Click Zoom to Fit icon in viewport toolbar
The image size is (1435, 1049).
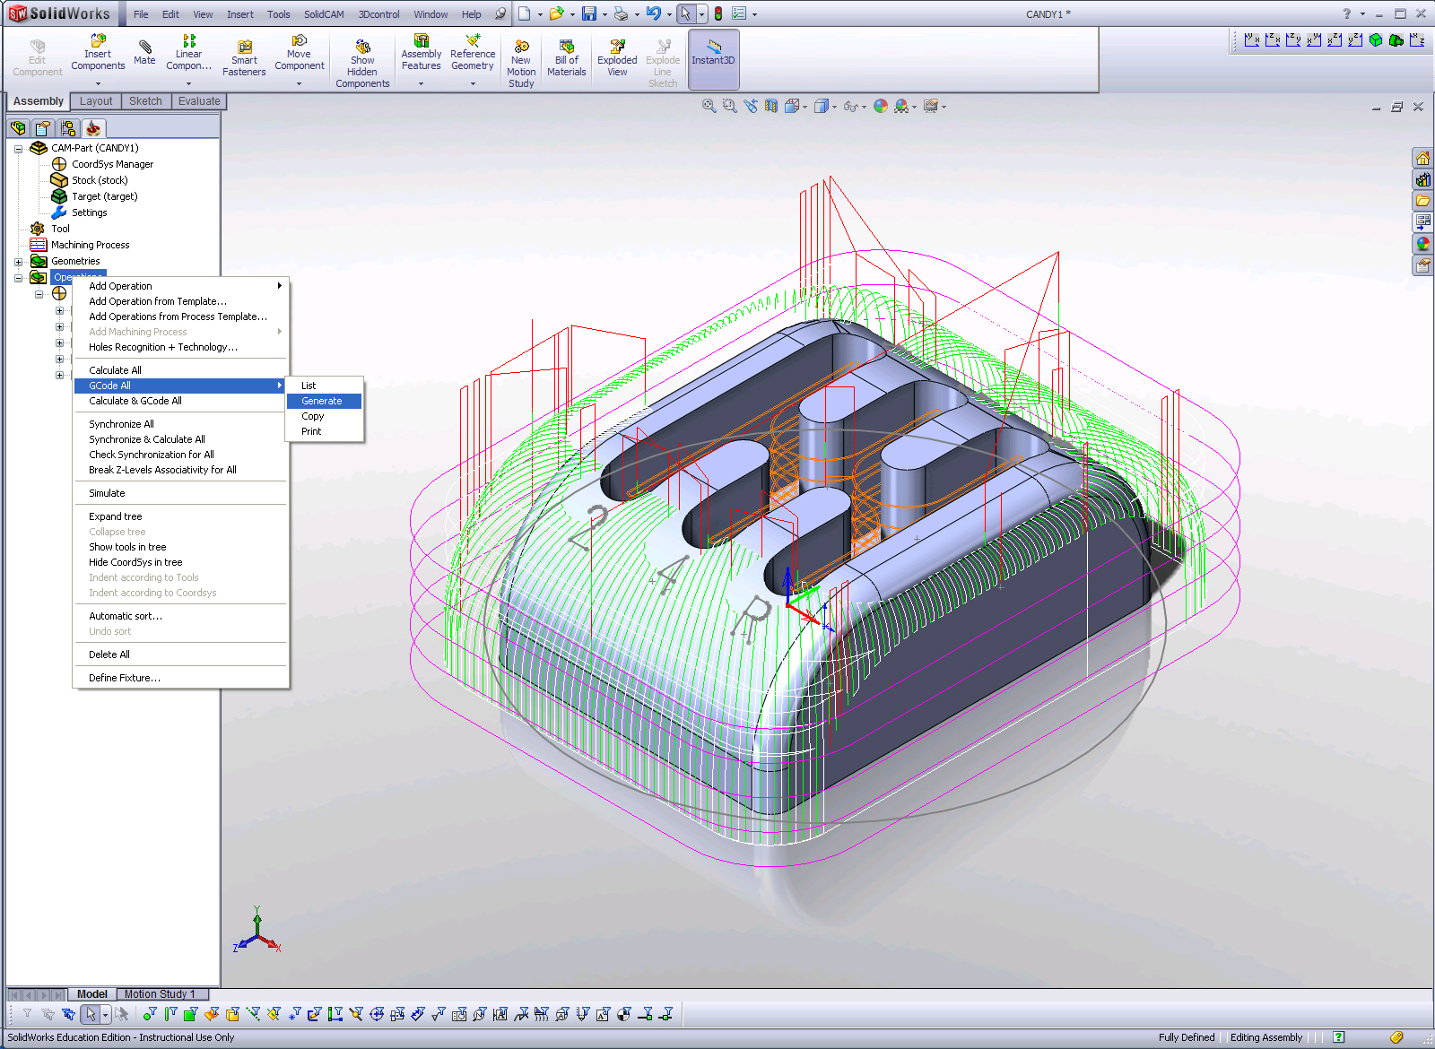pyautogui.click(x=709, y=106)
